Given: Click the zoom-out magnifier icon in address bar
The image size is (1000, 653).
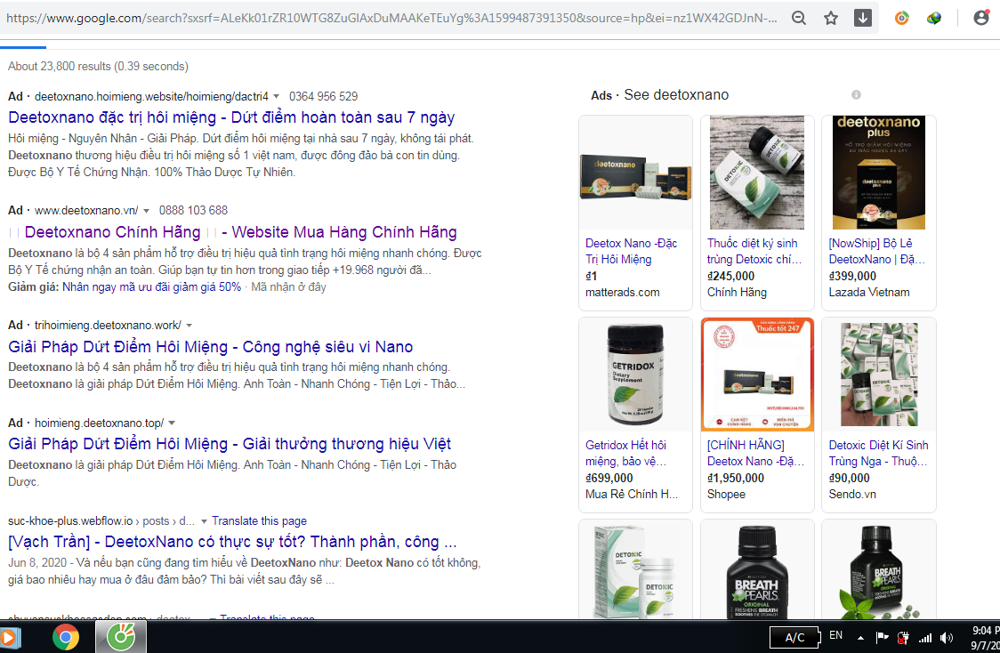Looking at the screenshot, I should coord(799,18).
